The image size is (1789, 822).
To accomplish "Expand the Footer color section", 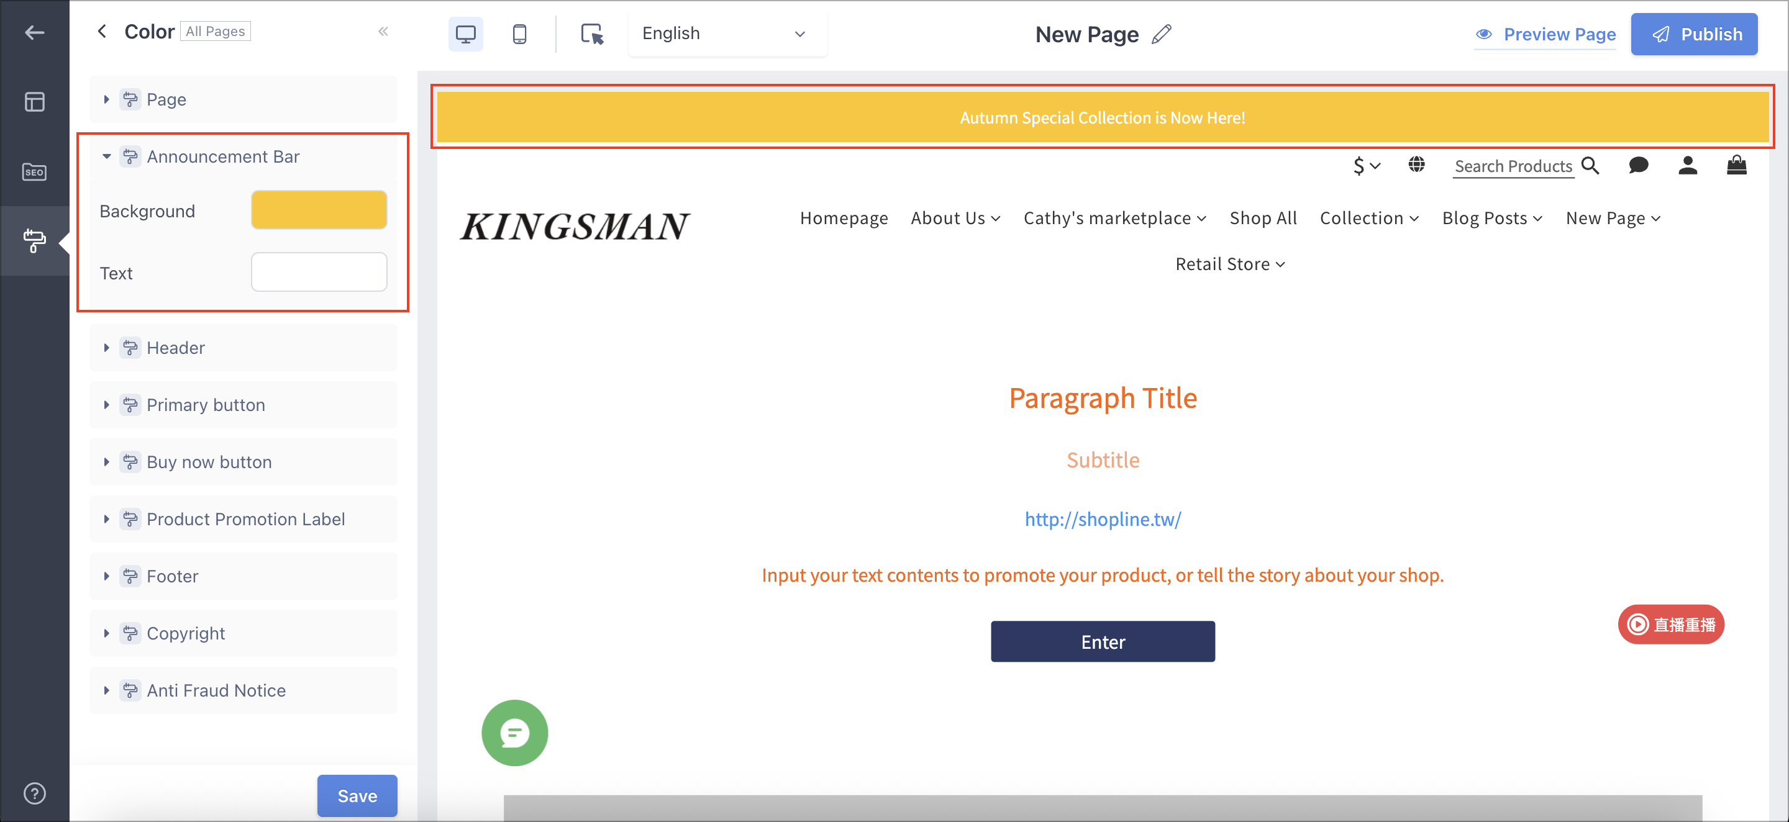I will [x=243, y=576].
